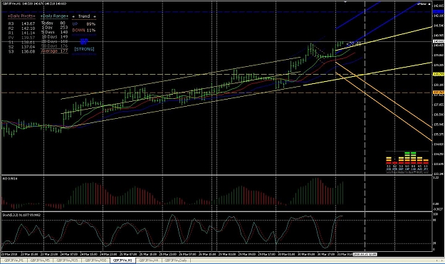Select the active GBPJPYm,H1 chart tab

tap(122, 260)
